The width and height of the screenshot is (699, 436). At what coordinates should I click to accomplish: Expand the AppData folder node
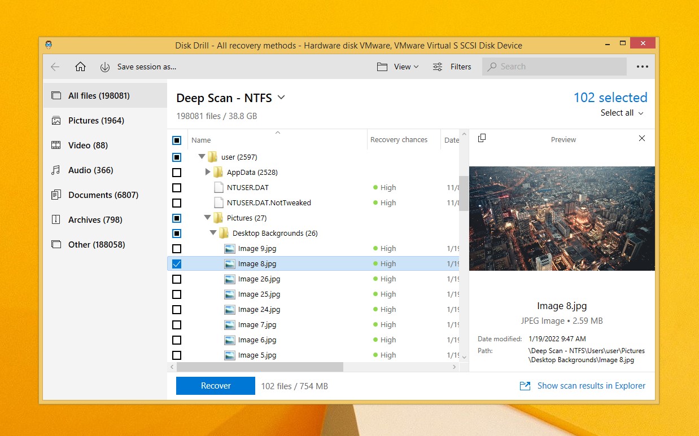pos(208,172)
